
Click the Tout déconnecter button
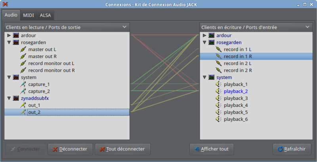tap(123, 149)
